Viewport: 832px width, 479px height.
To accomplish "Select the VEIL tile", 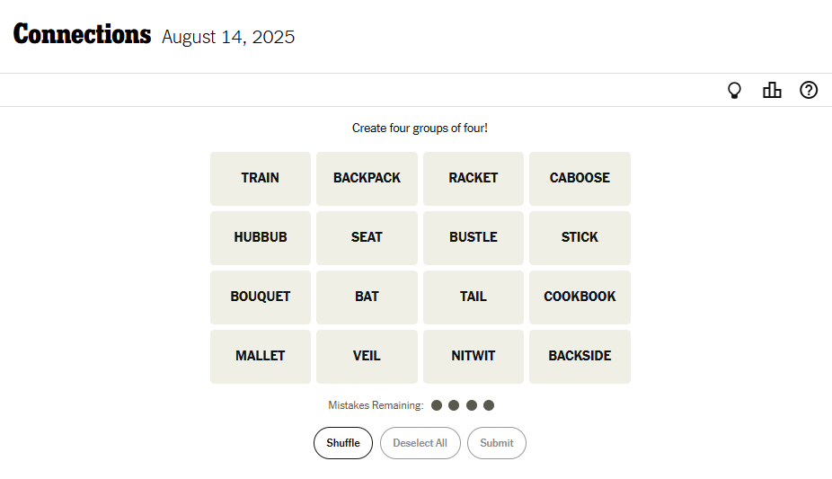I will (x=367, y=356).
